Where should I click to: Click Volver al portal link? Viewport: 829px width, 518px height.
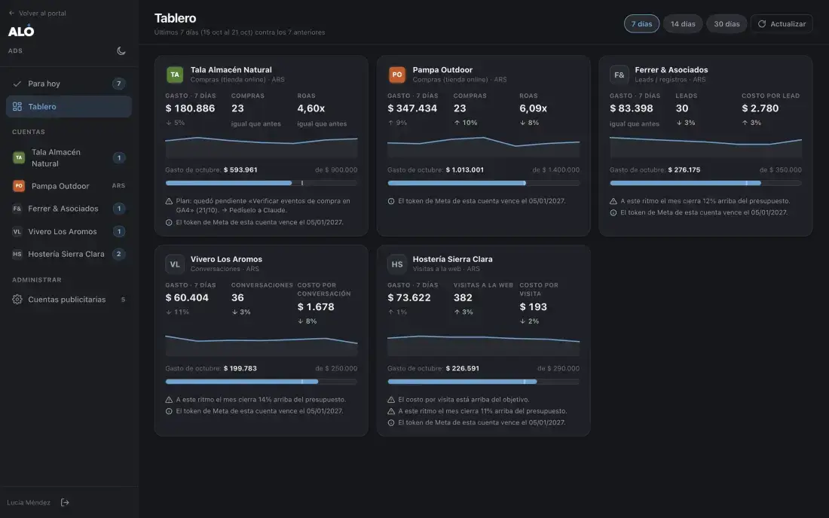37,14
